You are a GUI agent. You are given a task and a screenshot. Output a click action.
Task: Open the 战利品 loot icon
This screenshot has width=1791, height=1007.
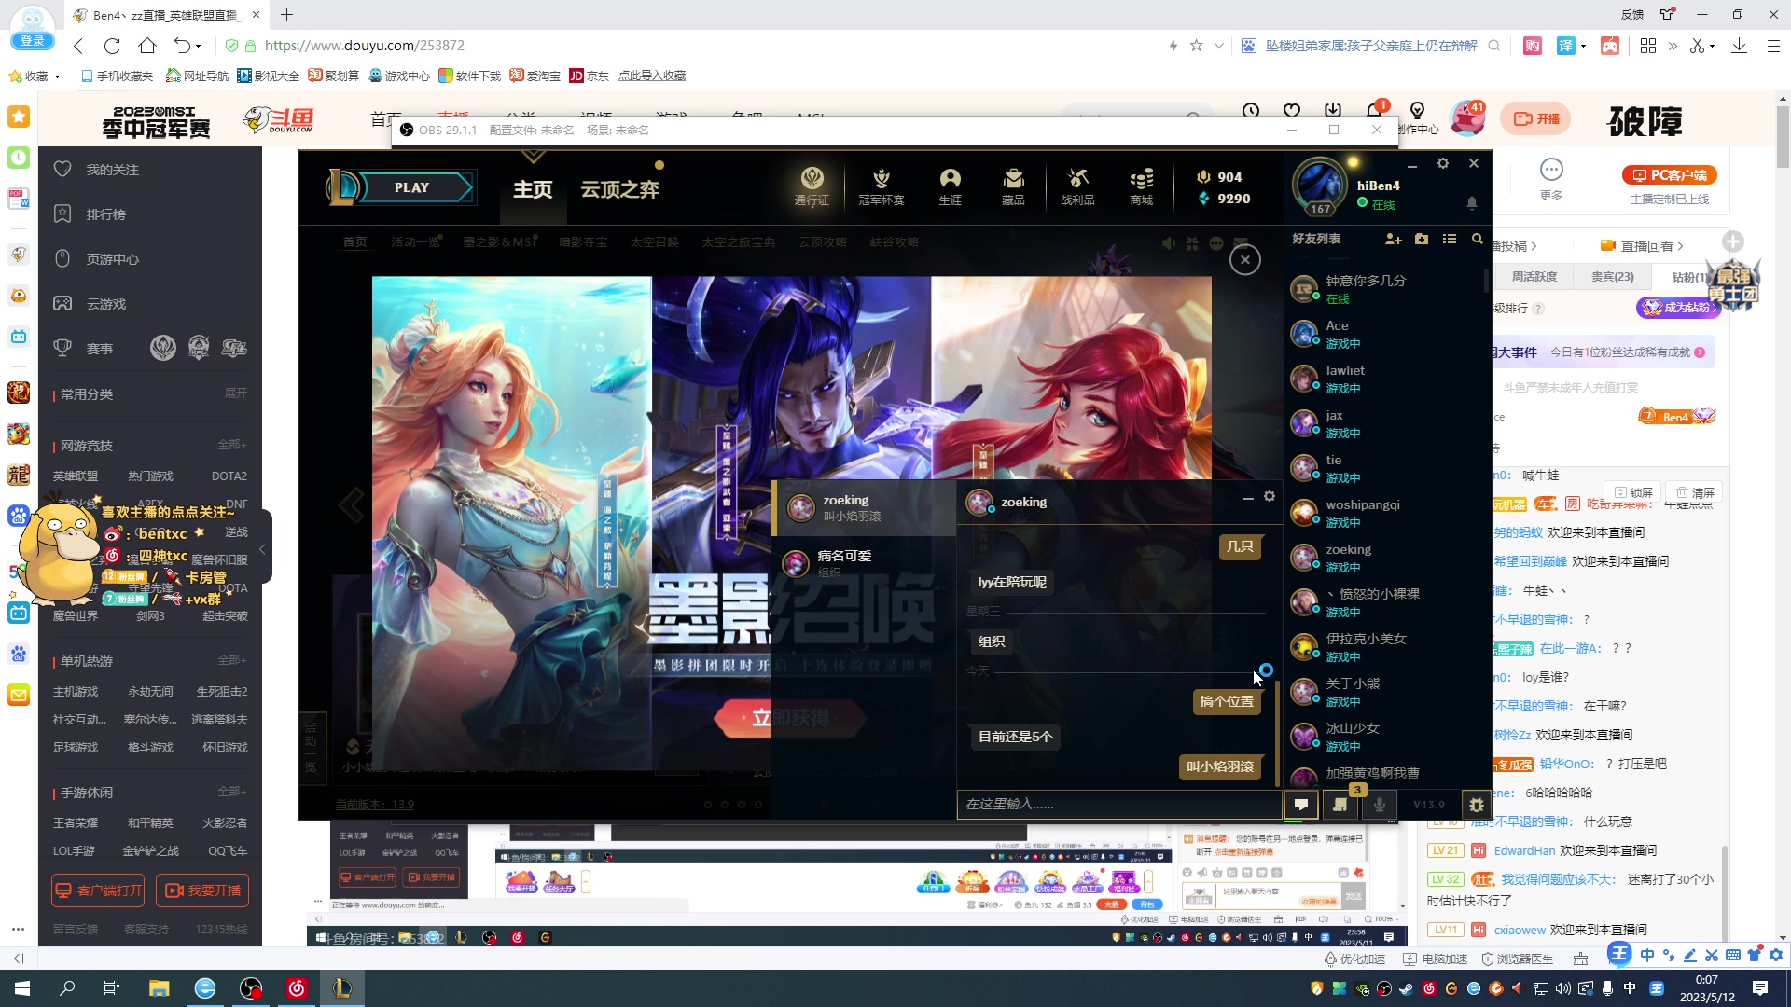[x=1077, y=186]
